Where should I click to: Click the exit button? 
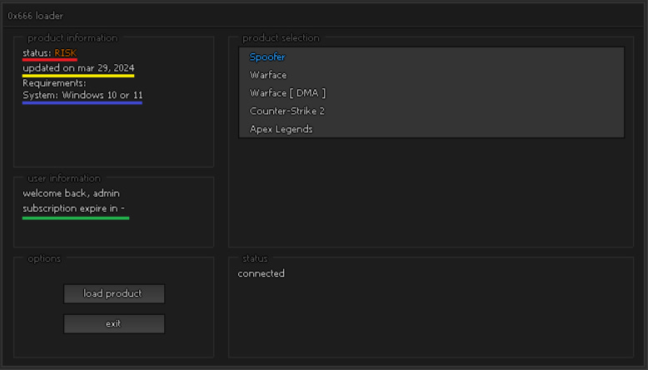[x=114, y=323]
